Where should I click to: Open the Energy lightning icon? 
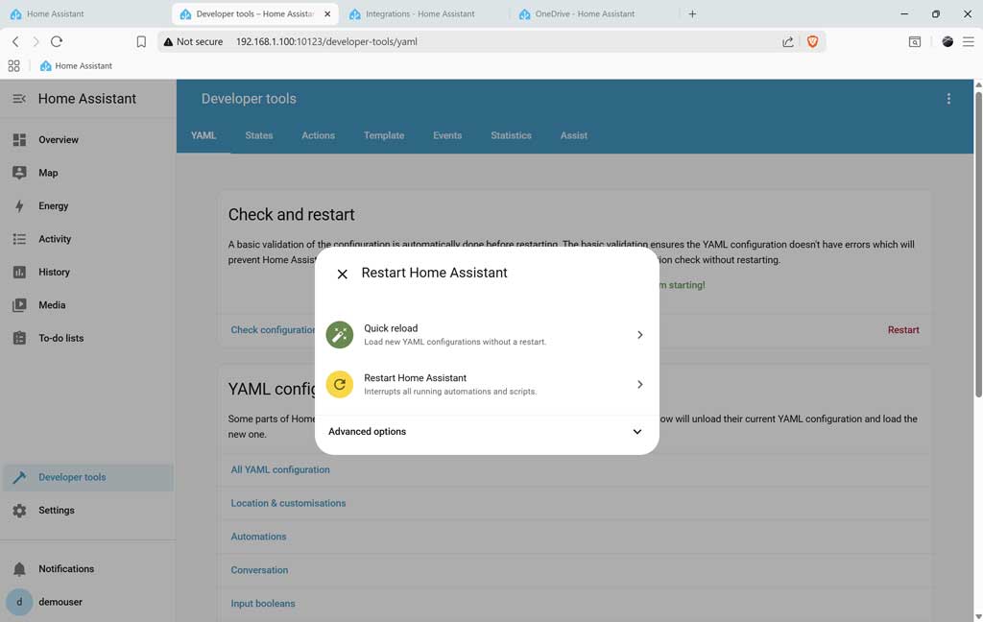point(19,205)
